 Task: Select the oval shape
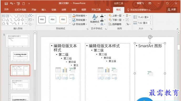point(23,16)
